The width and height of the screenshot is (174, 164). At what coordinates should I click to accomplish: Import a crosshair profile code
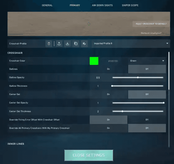coord(67,43)
